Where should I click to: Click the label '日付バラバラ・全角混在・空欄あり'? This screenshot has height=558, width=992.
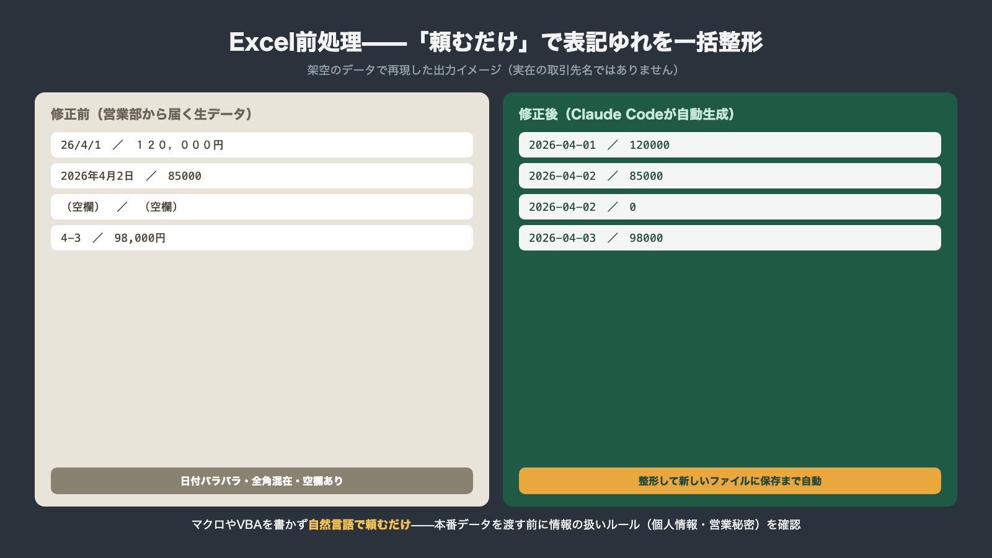coord(262,480)
